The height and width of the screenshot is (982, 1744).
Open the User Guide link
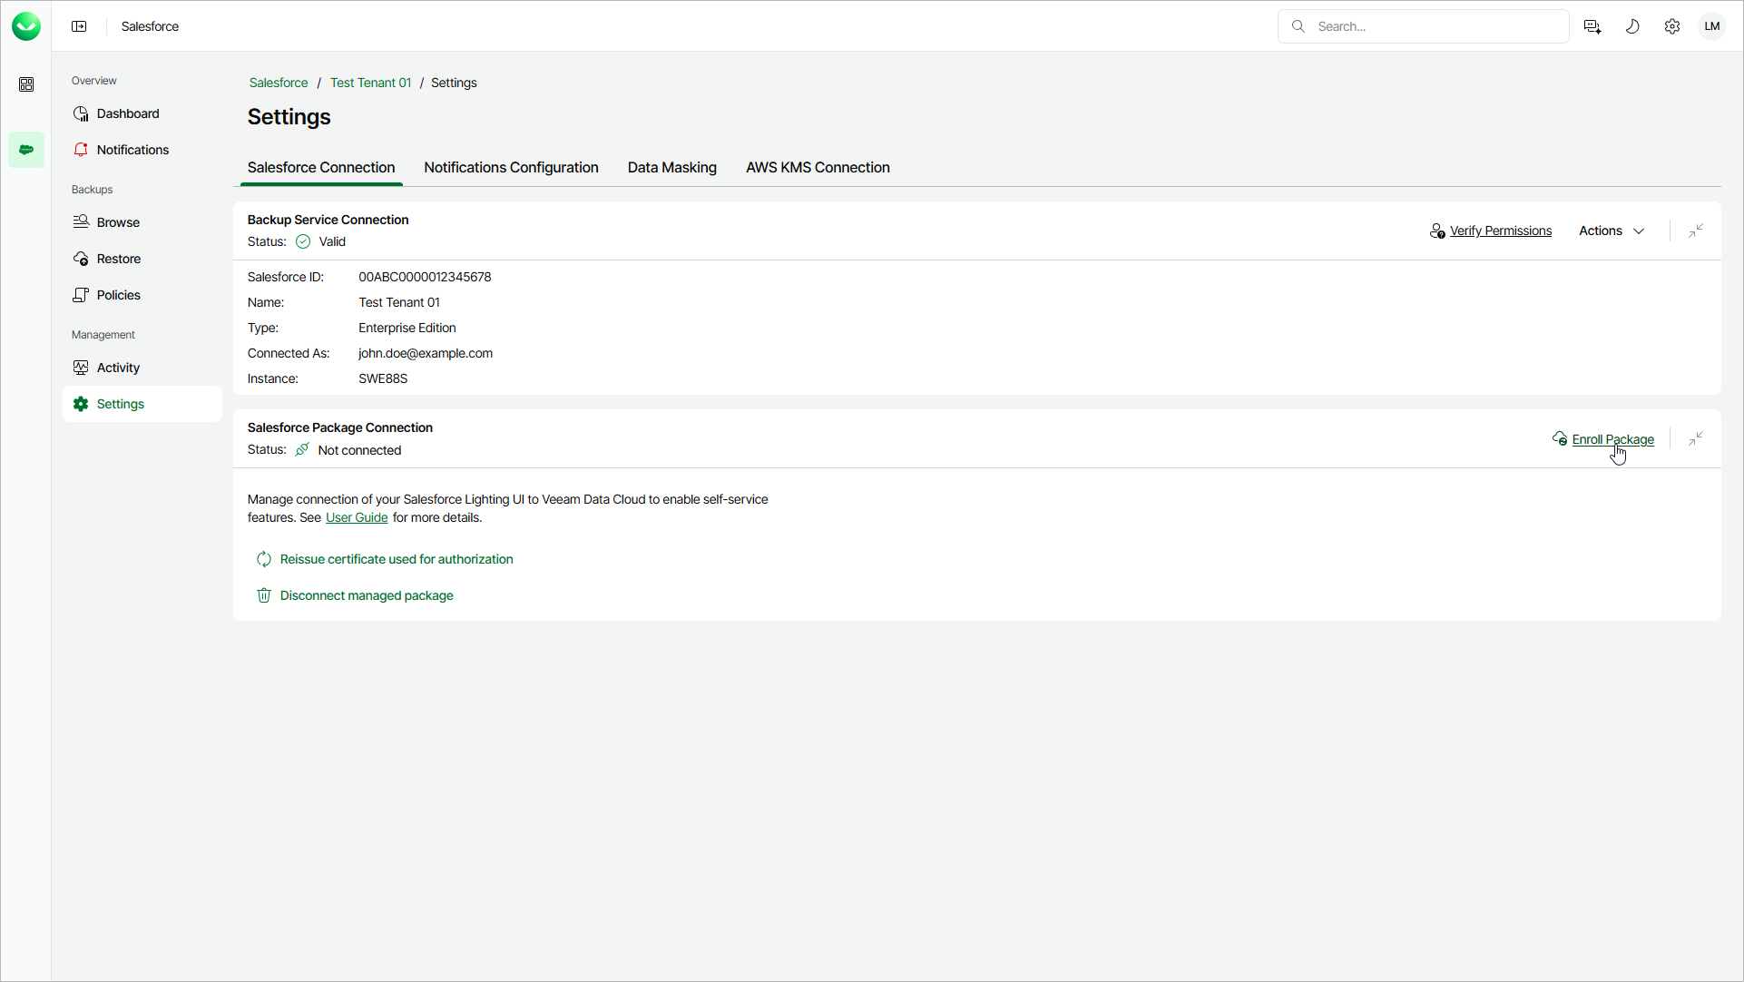click(x=357, y=517)
